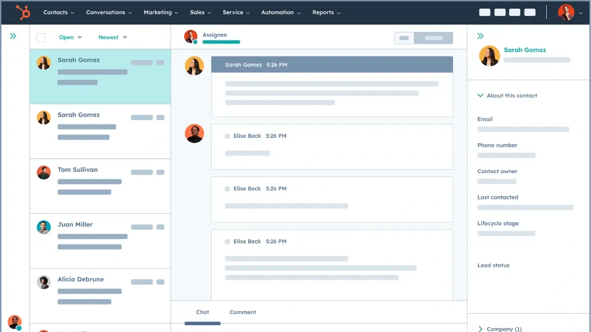The height and width of the screenshot is (332, 591).
Task: Open the Open status filter dropdown
Action: pyautogui.click(x=70, y=37)
